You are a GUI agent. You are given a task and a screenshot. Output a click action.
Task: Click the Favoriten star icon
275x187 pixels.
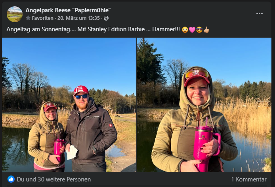[28, 18]
